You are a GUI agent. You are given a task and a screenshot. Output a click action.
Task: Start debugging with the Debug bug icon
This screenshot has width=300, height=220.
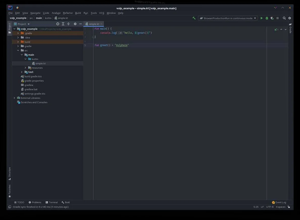[x=267, y=18]
